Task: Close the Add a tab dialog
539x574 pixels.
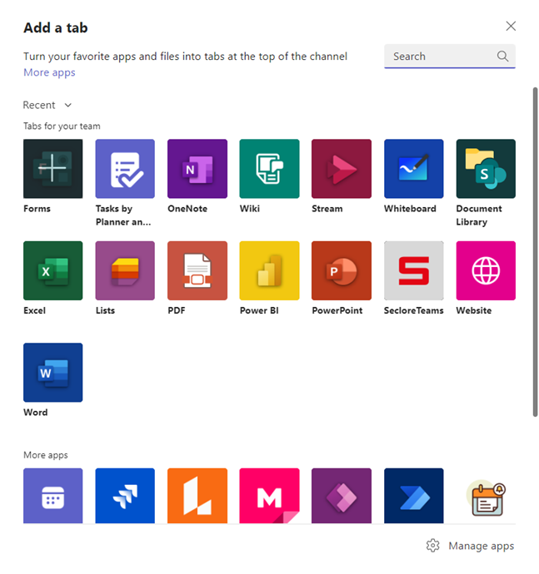Action: click(x=511, y=26)
